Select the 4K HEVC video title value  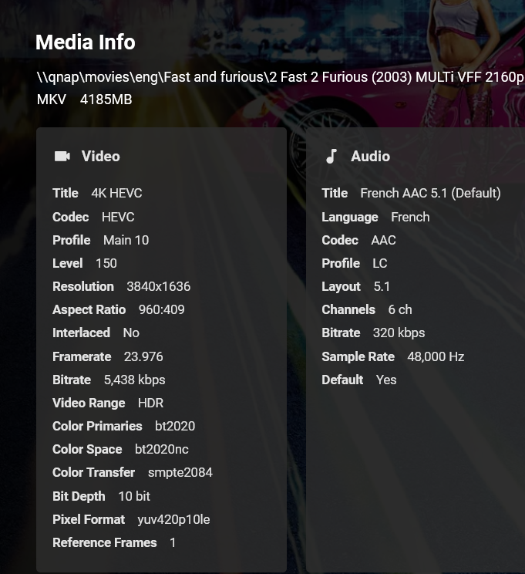coord(116,194)
